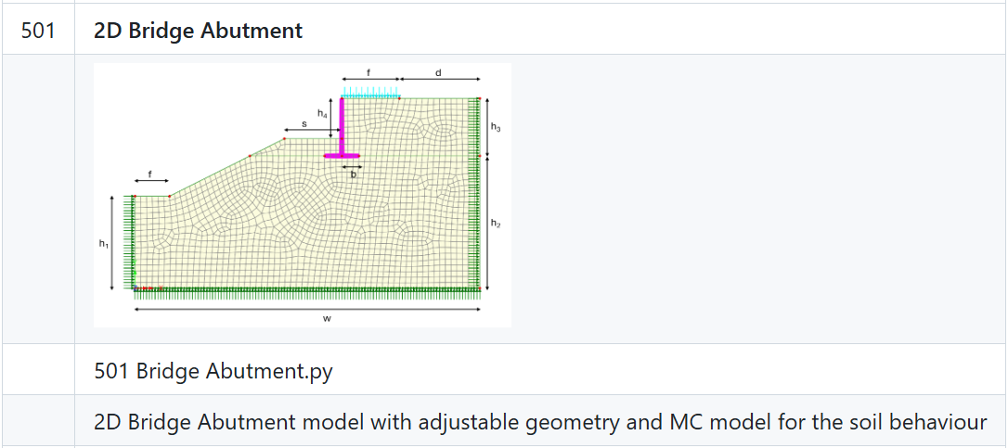Click the model description text about MC model
This screenshot has height=448, width=1008.
540,423
